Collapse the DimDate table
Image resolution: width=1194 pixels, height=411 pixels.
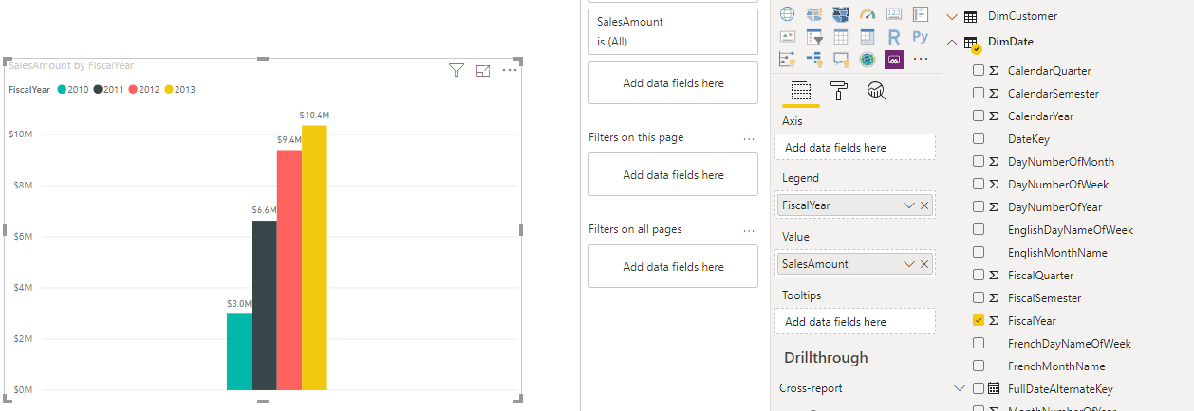(x=952, y=42)
